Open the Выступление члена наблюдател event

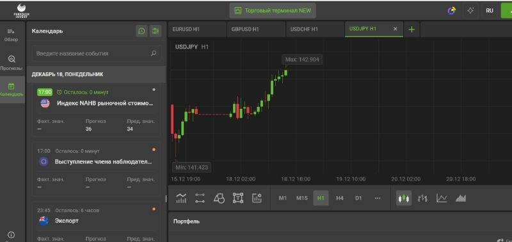(x=96, y=169)
